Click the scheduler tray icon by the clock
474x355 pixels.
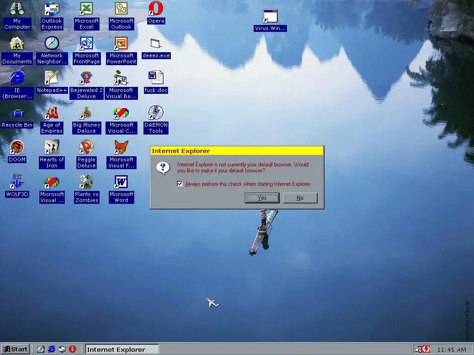click(418, 349)
